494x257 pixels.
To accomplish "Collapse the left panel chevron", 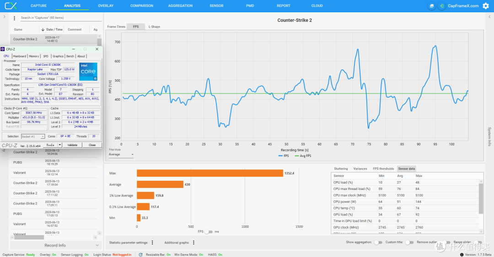I will 4,17.
